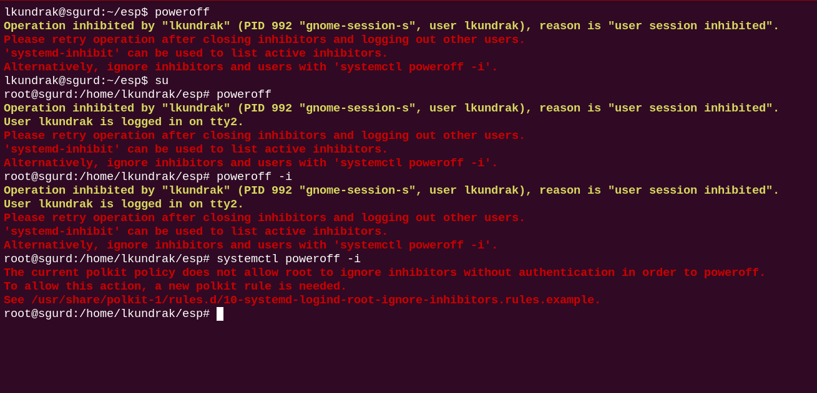817x393 pixels.
Task: Click the final empty root@sgurd prompt text
Action: (x=106, y=314)
